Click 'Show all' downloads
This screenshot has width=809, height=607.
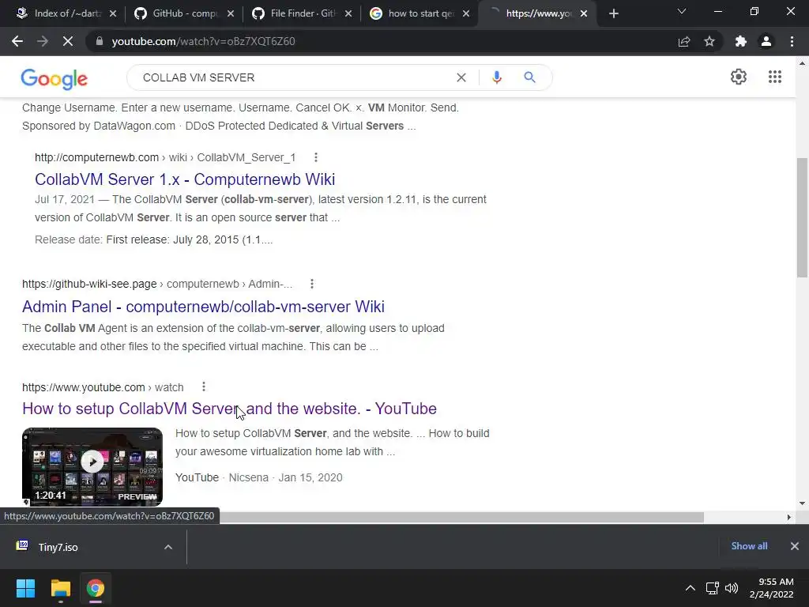pos(749,546)
